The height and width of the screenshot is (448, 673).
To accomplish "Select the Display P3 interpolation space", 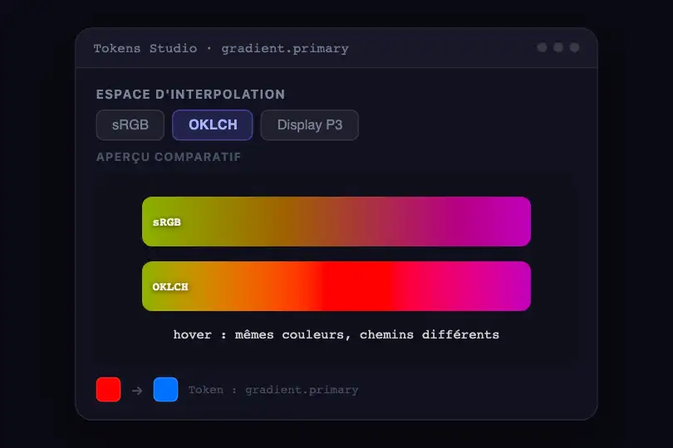I will [x=309, y=124].
